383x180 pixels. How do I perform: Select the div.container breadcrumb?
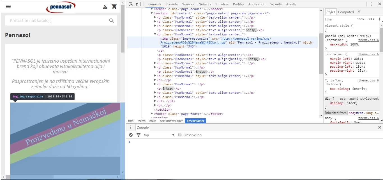click(195, 121)
